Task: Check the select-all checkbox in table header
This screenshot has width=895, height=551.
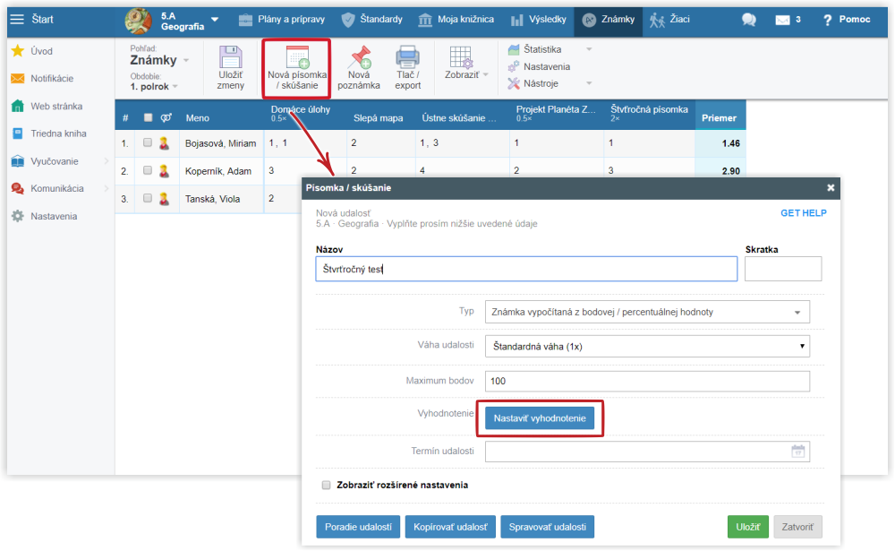Action: click(x=149, y=117)
